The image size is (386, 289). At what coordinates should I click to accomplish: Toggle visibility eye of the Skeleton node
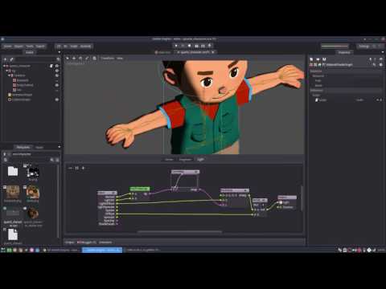[57, 75]
